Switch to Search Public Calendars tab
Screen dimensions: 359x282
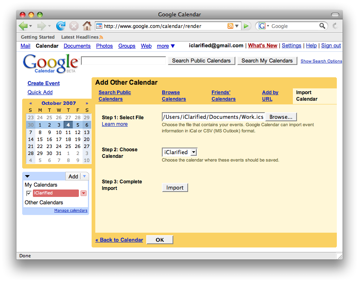tap(115, 96)
